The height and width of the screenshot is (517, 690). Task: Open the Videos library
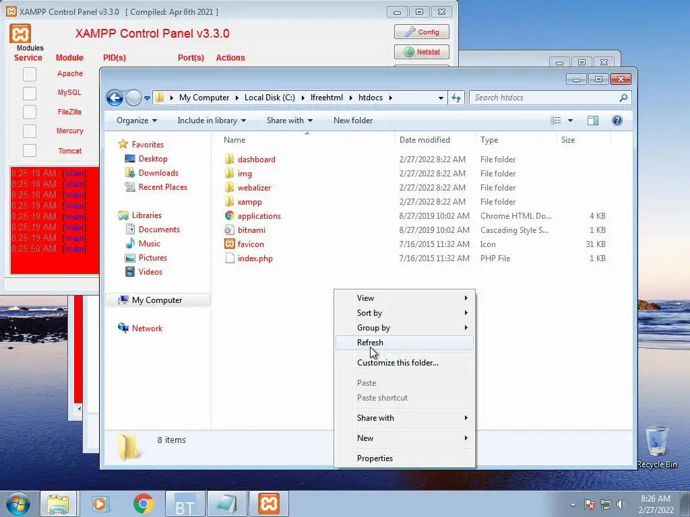(x=150, y=272)
